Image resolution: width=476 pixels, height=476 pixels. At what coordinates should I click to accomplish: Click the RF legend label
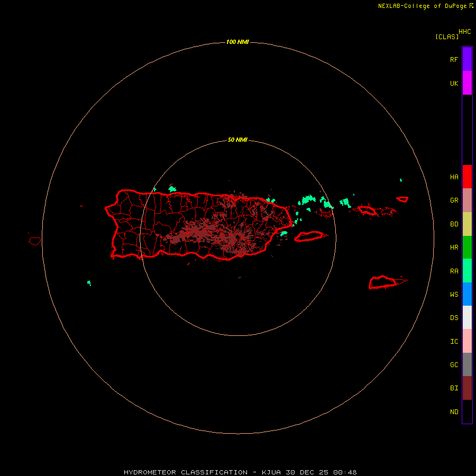point(454,60)
